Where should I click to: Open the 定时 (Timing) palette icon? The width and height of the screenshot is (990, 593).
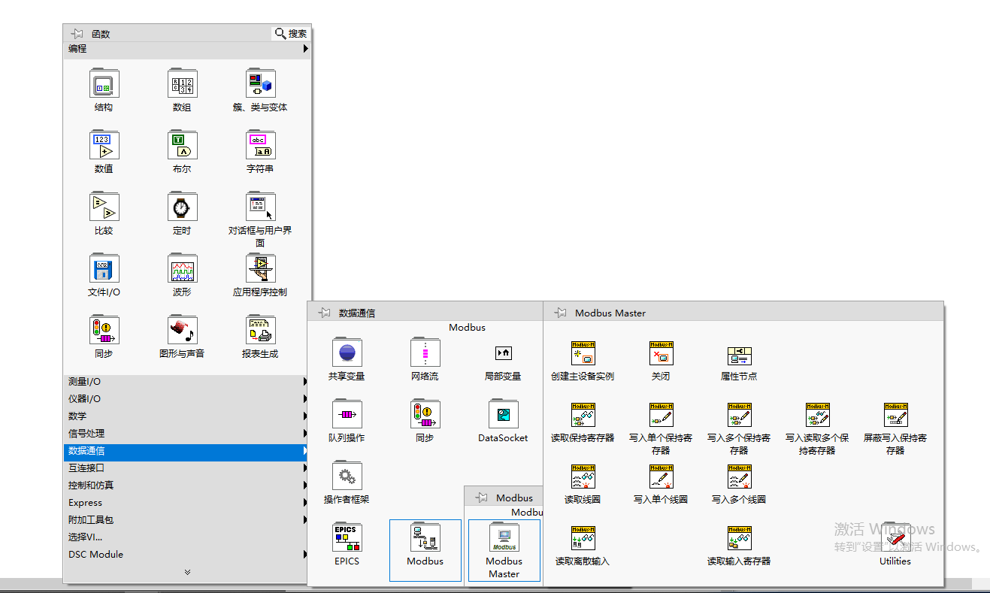coord(182,207)
